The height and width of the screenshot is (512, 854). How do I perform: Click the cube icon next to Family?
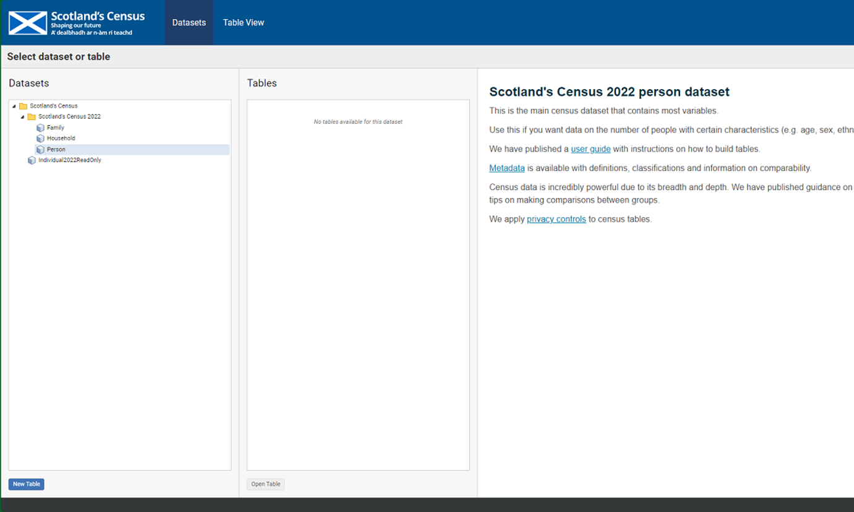pyautogui.click(x=40, y=128)
